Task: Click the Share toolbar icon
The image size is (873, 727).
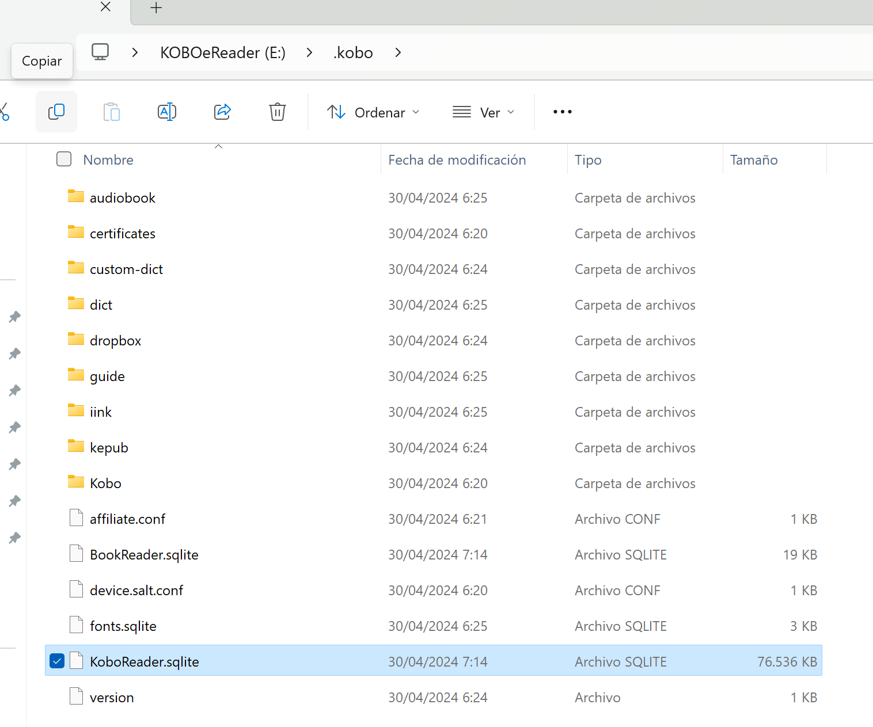Action: (x=222, y=112)
